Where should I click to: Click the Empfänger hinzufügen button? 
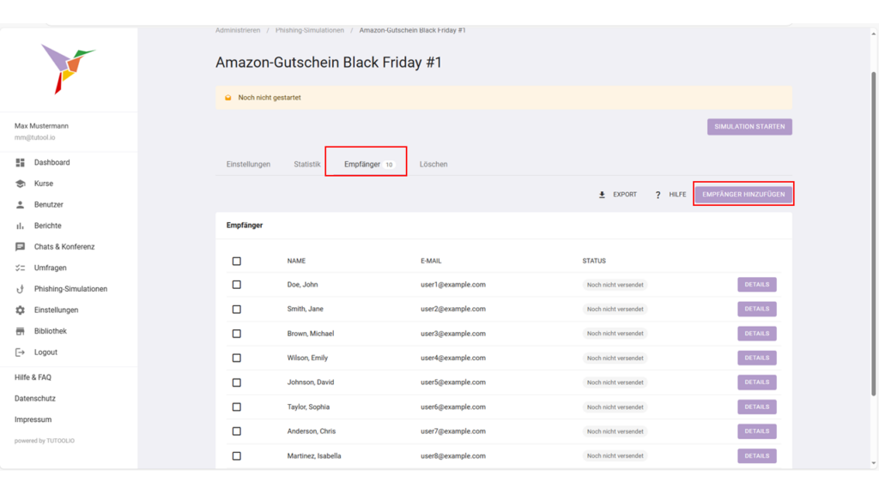coord(743,195)
